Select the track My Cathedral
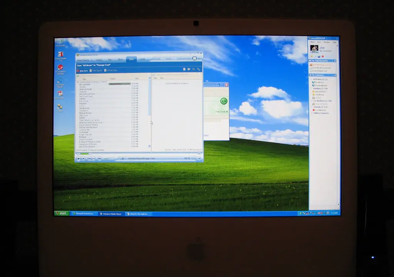This screenshot has width=394, height=277. 85,85
